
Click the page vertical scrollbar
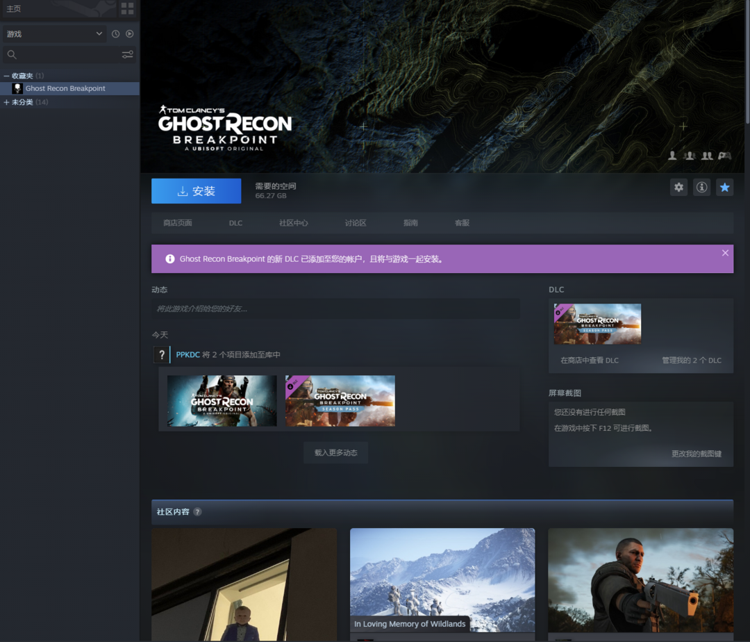747,61
